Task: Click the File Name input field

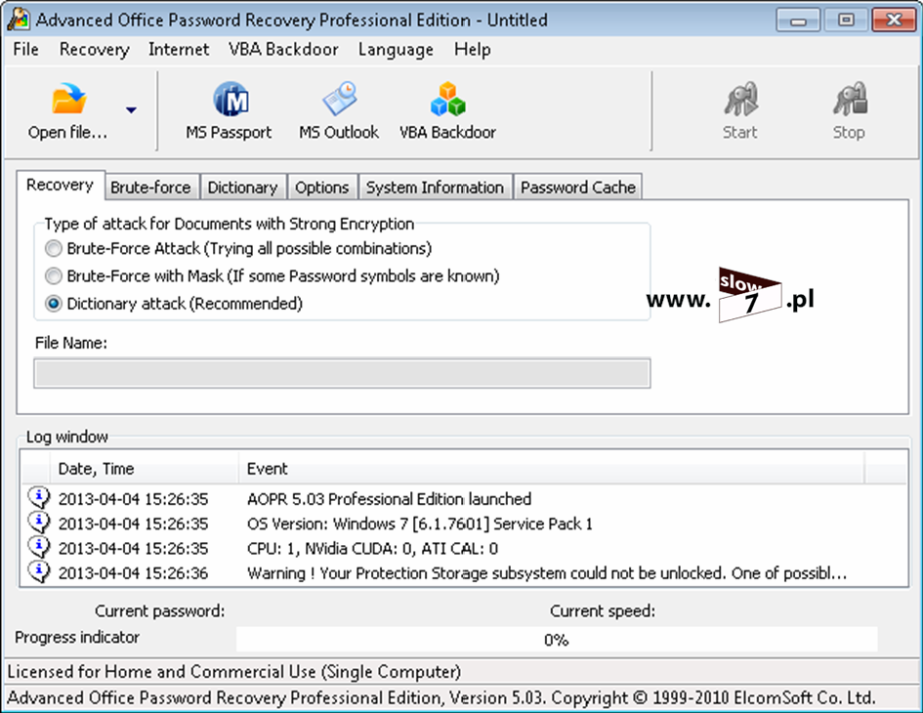Action: (x=342, y=373)
